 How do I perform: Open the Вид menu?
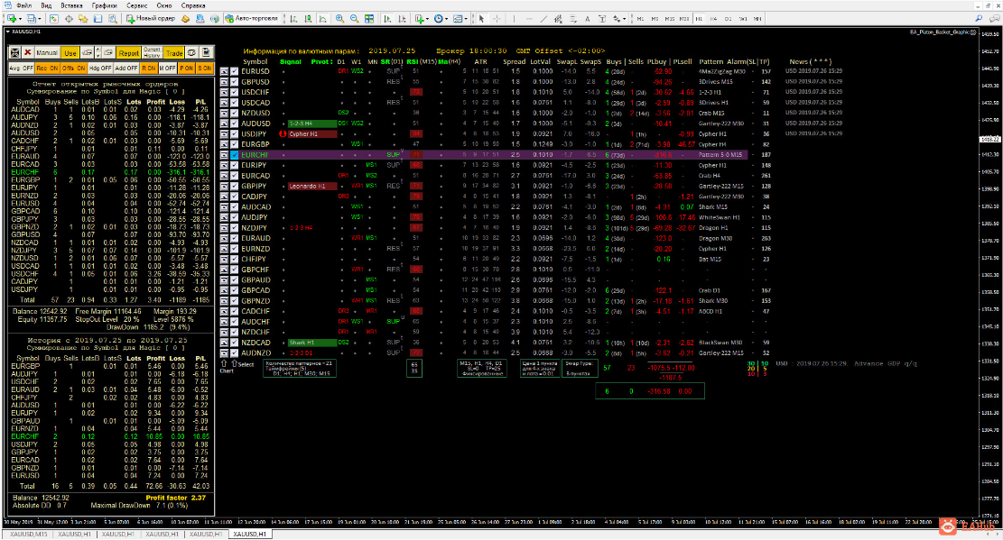click(x=46, y=5)
